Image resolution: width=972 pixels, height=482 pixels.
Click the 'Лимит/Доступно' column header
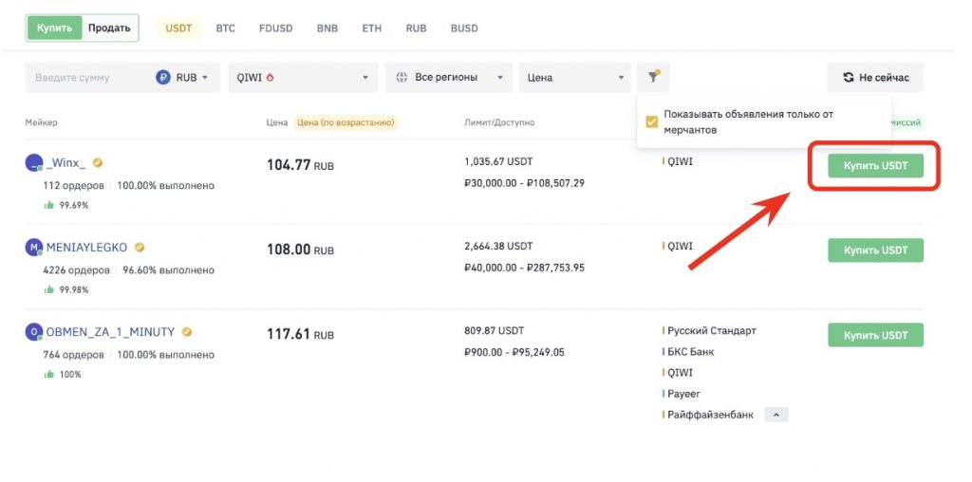click(x=499, y=122)
